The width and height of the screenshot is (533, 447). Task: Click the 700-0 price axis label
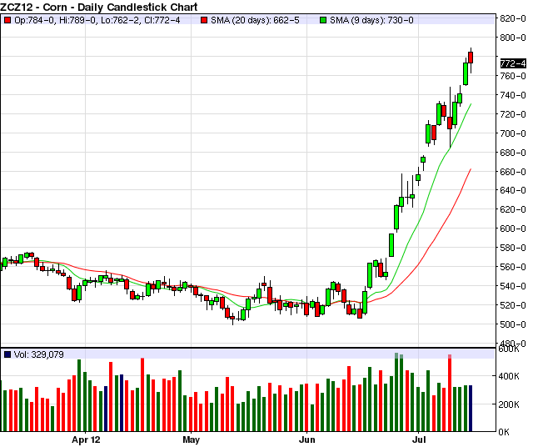pos(513,133)
